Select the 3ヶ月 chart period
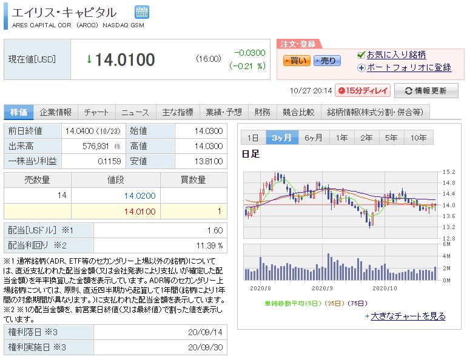The image size is (467, 357). pyautogui.click(x=282, y=138)
